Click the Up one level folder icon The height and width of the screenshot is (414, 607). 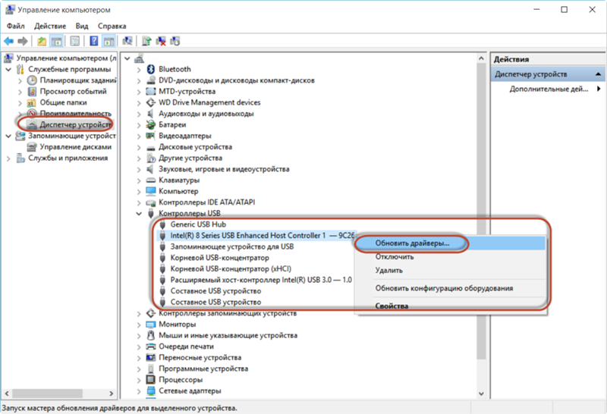pos(42,41)
